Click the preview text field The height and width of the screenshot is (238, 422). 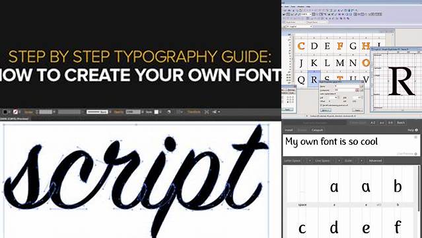click(x=351, y=145)
